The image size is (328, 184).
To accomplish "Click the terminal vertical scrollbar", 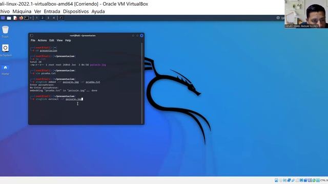I will (142, 83).
